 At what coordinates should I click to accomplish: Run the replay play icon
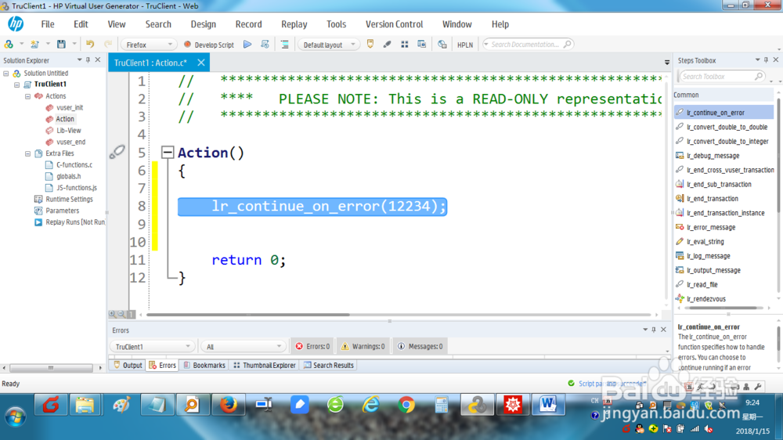pos(247,45)
